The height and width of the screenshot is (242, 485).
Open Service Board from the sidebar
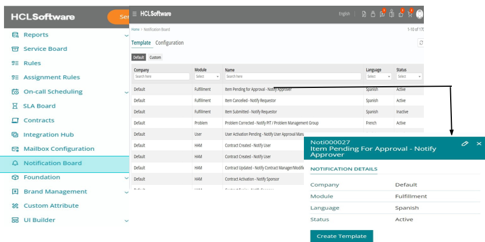(x=45, y=49)
